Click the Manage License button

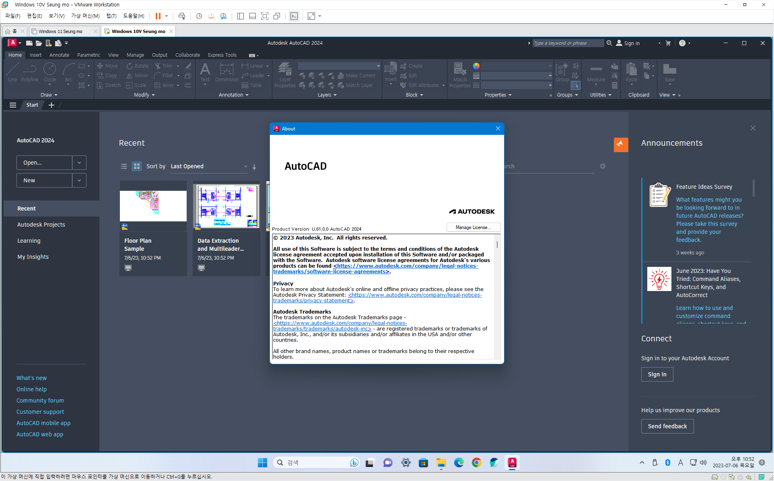coord(473,227)
